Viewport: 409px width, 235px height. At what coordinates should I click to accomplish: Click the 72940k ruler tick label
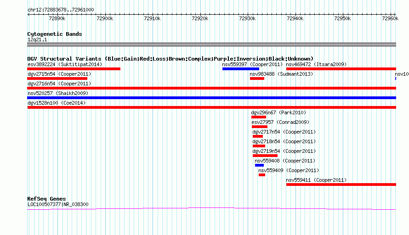pos(295,18)
